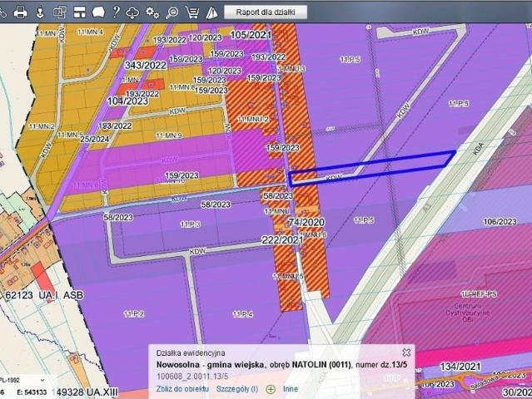Screen dimensions: 532x399
Task: Click the layout panels icon
Action: pyautogui.click(x=79, y=12)
